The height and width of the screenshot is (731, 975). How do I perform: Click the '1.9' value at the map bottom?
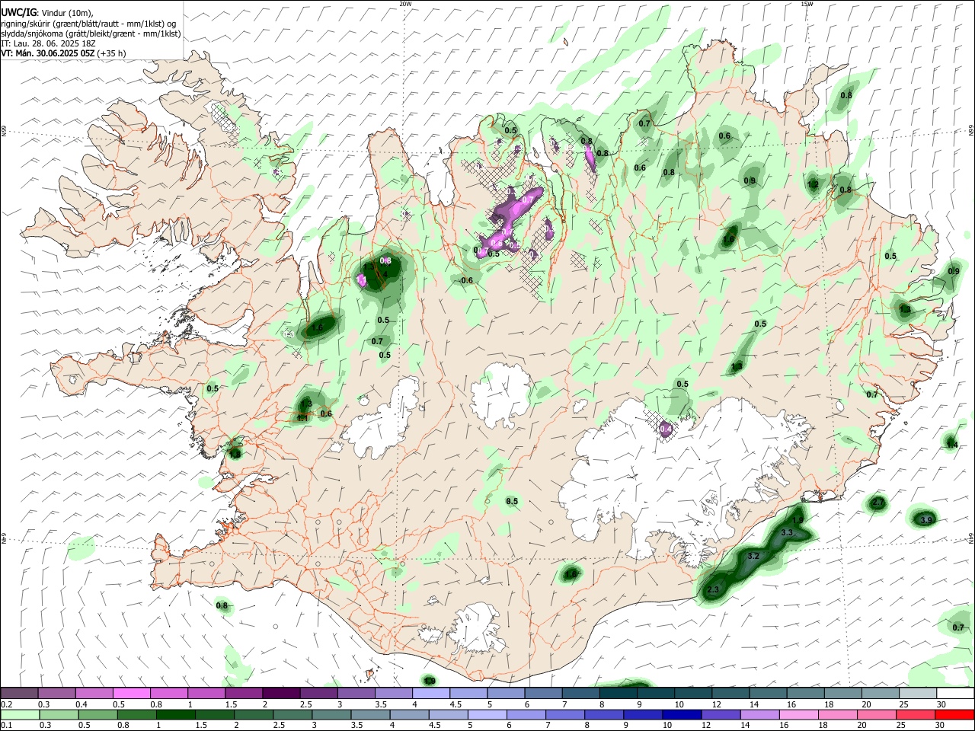(430, 681)
